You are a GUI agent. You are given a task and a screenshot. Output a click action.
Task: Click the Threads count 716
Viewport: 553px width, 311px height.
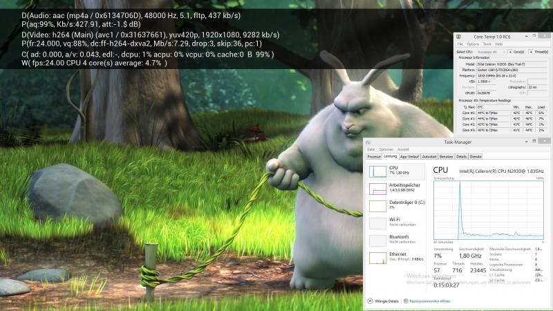457,270
